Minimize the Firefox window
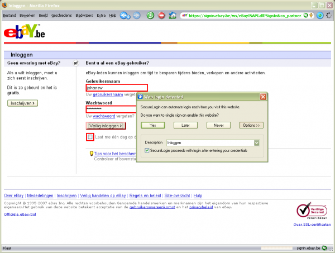Screen dimensions: 335x253 point(314,5)
